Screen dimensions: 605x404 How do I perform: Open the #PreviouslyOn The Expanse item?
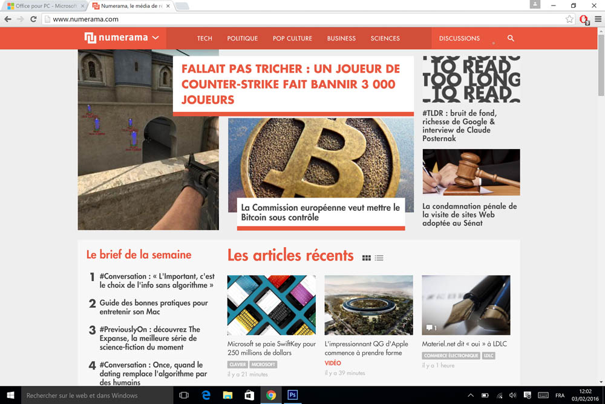coord(149,338)
